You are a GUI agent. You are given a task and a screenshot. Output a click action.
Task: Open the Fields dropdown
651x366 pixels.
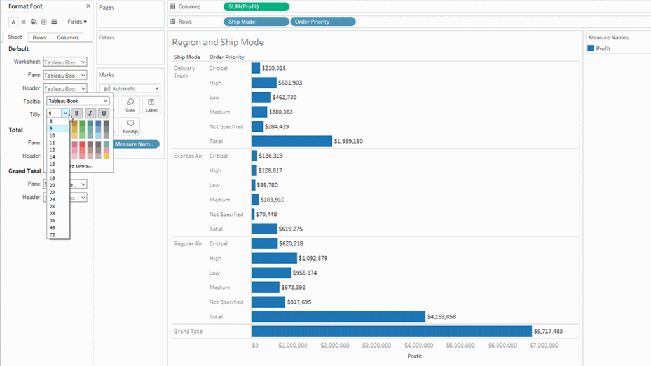(x=76, y=21)
